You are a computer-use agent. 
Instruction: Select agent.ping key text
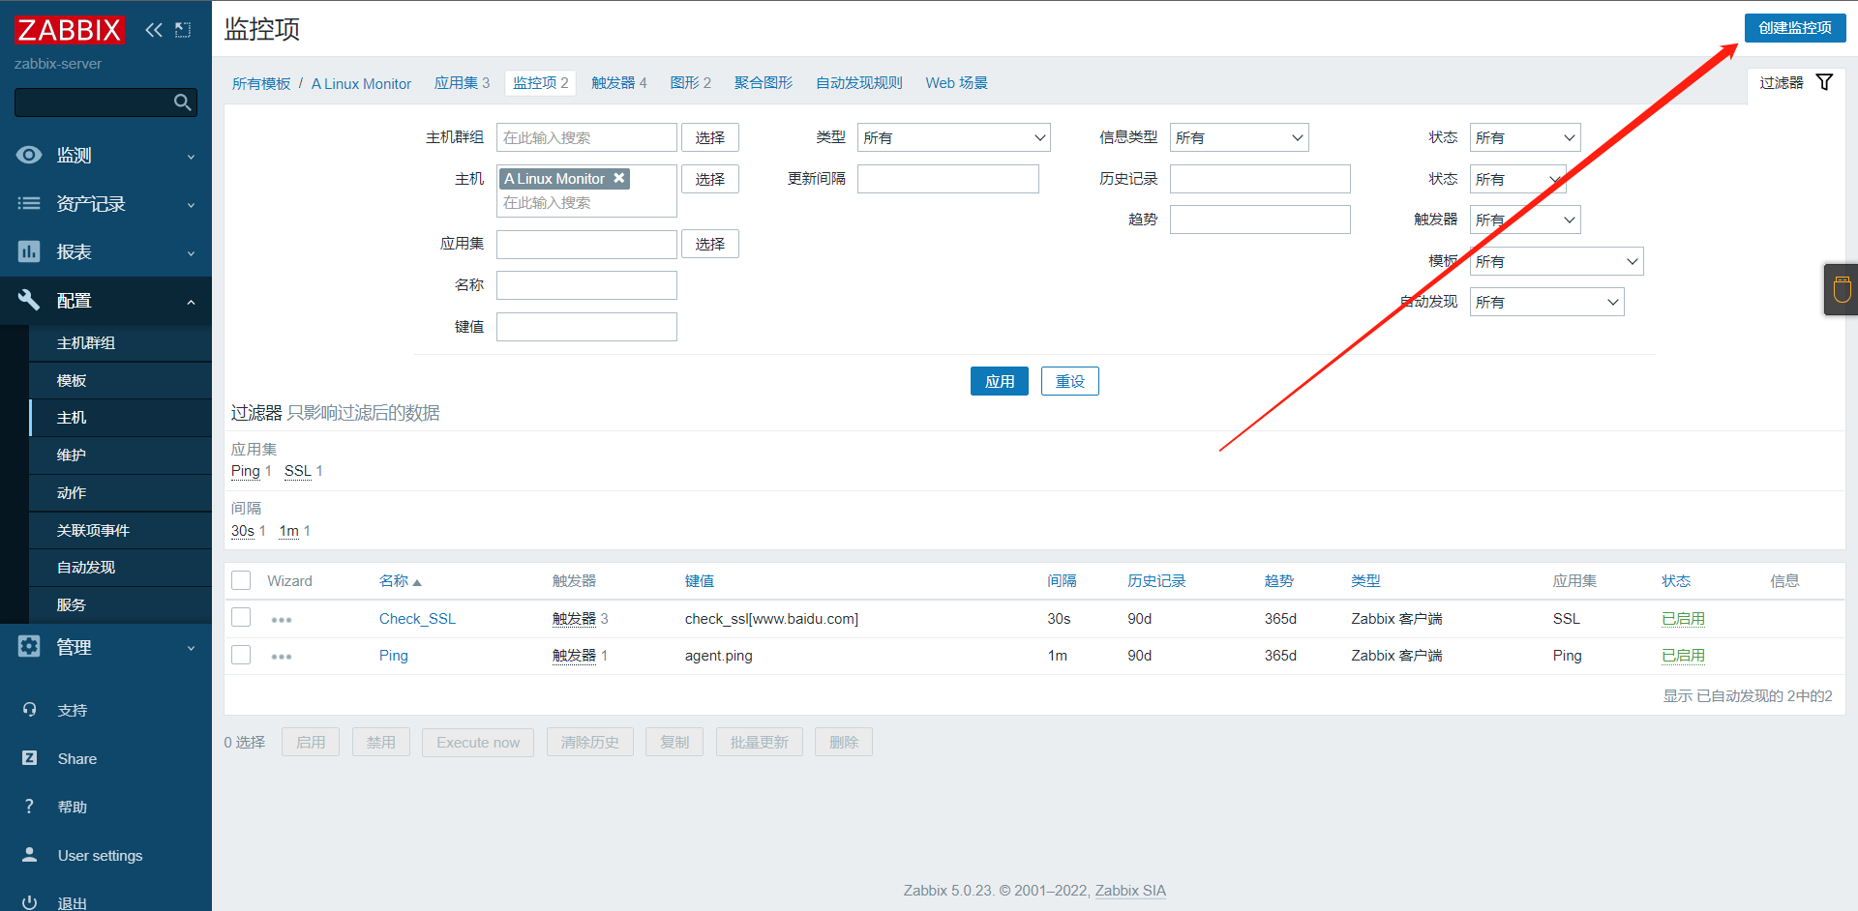pos(718,656)
